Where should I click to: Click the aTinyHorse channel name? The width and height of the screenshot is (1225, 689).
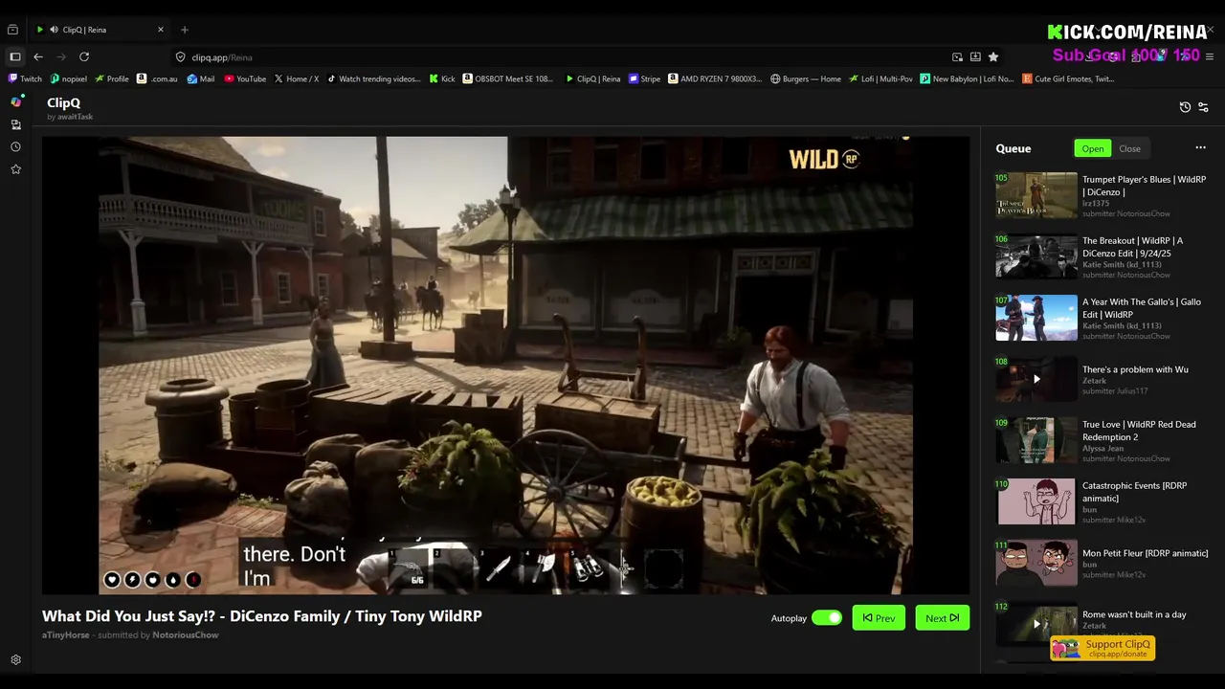pos(66,635)
